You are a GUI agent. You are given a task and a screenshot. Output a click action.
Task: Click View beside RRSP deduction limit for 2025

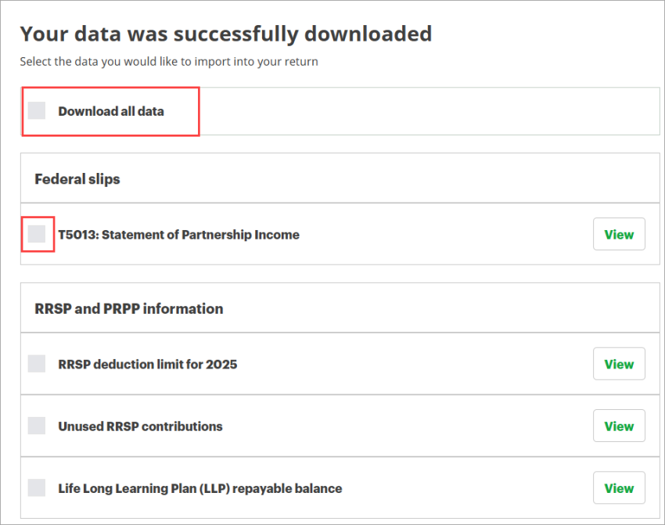pyautogui.click(x=619, y=363)
